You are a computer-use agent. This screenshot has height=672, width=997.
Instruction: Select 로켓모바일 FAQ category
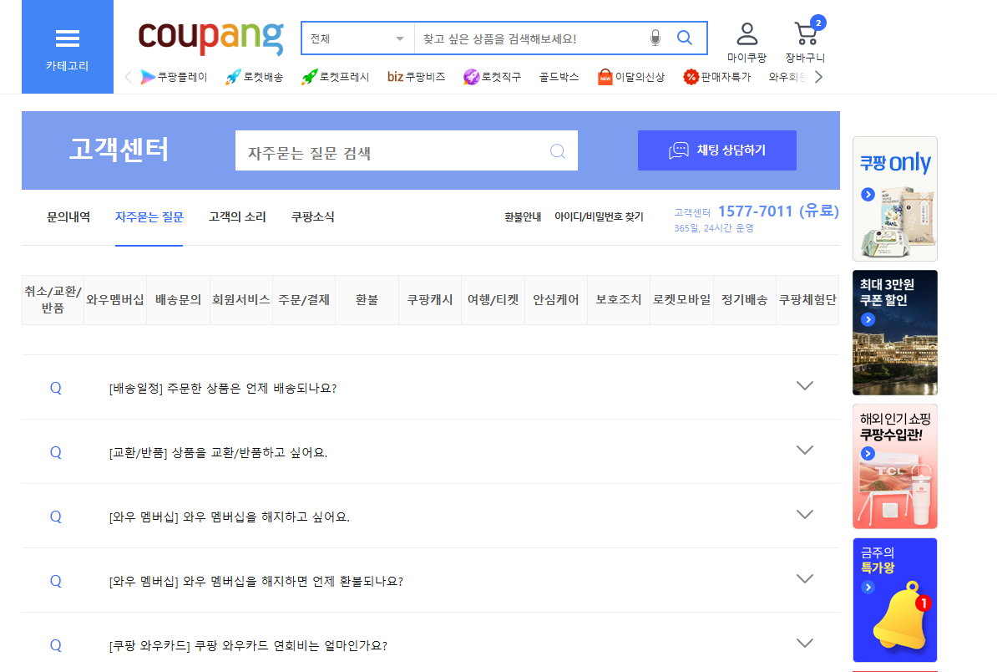pyautogui.click(x=681, y=300)
